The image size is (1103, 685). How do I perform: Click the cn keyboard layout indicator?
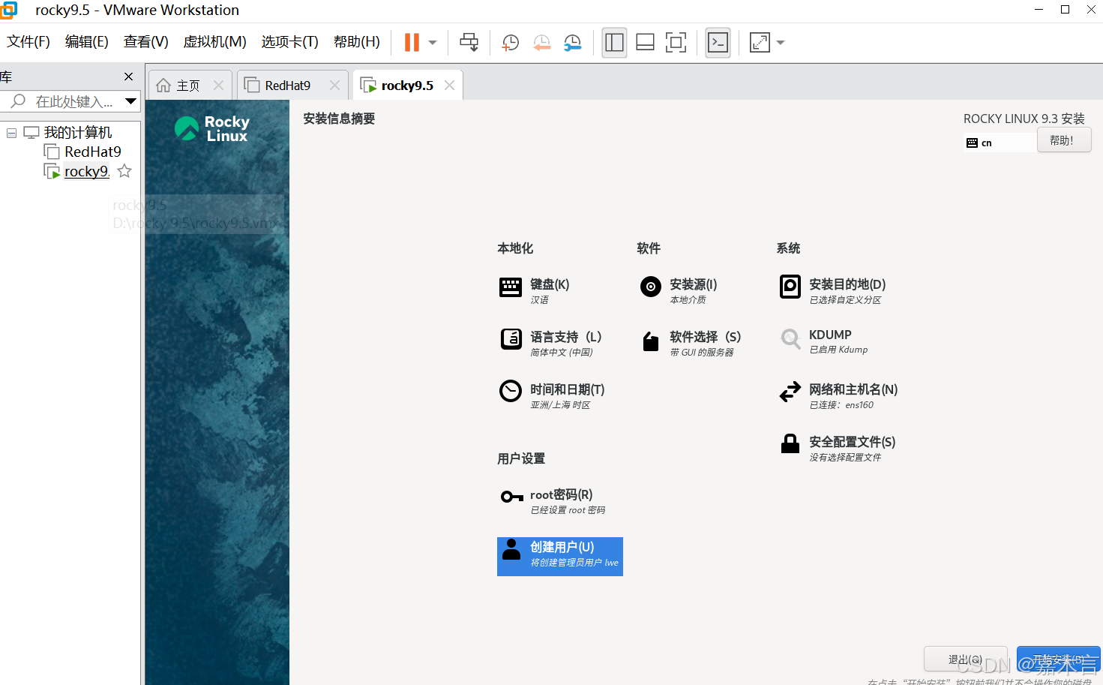(999, 143)
